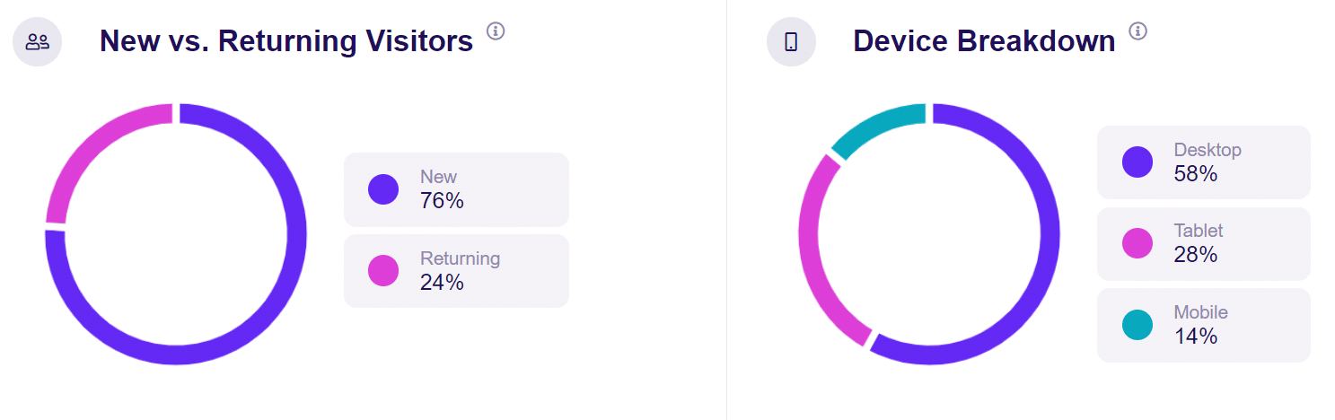Image resolution: width=1335 pixels, height=420 pixels.
Task: Click the pink Tablet legend dot
Action: tap(1137, 243)
